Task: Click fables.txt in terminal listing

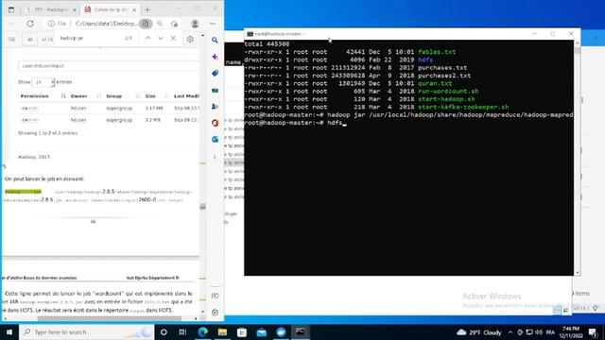Action: coord(437,52)
